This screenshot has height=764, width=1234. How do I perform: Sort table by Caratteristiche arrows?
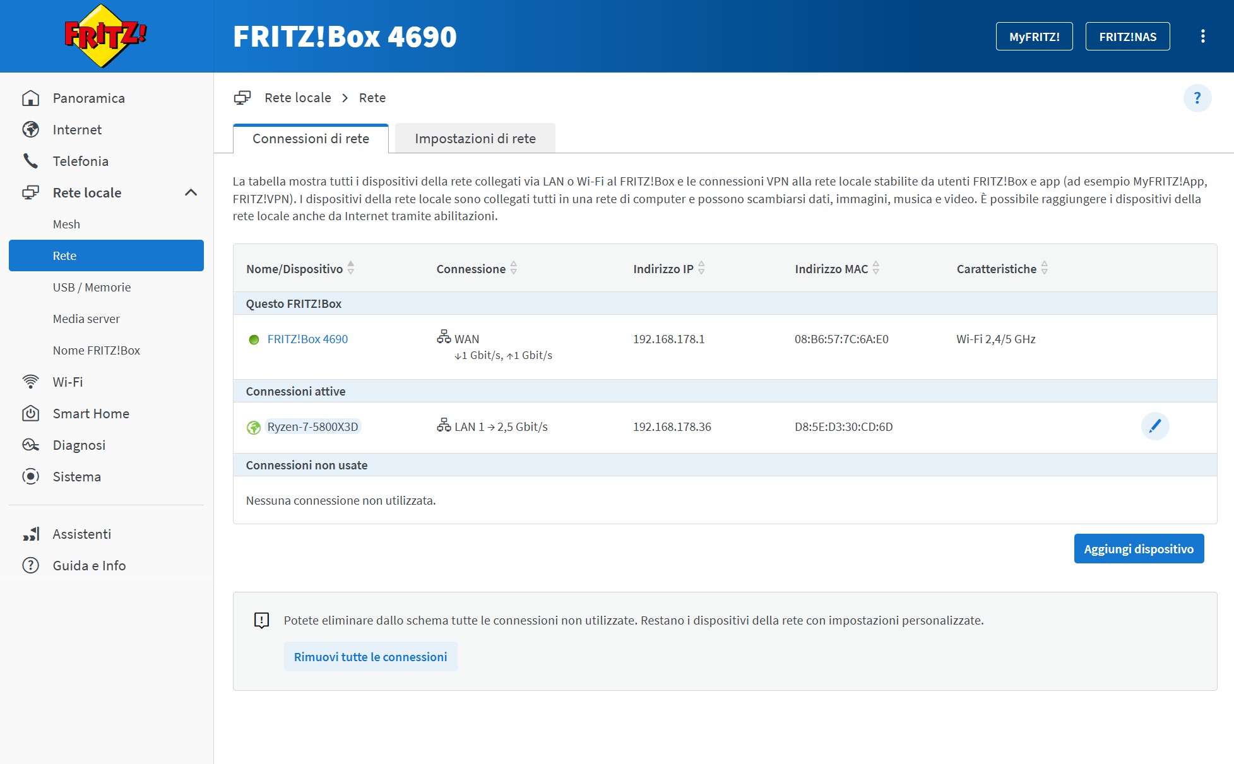point(1044,268)
